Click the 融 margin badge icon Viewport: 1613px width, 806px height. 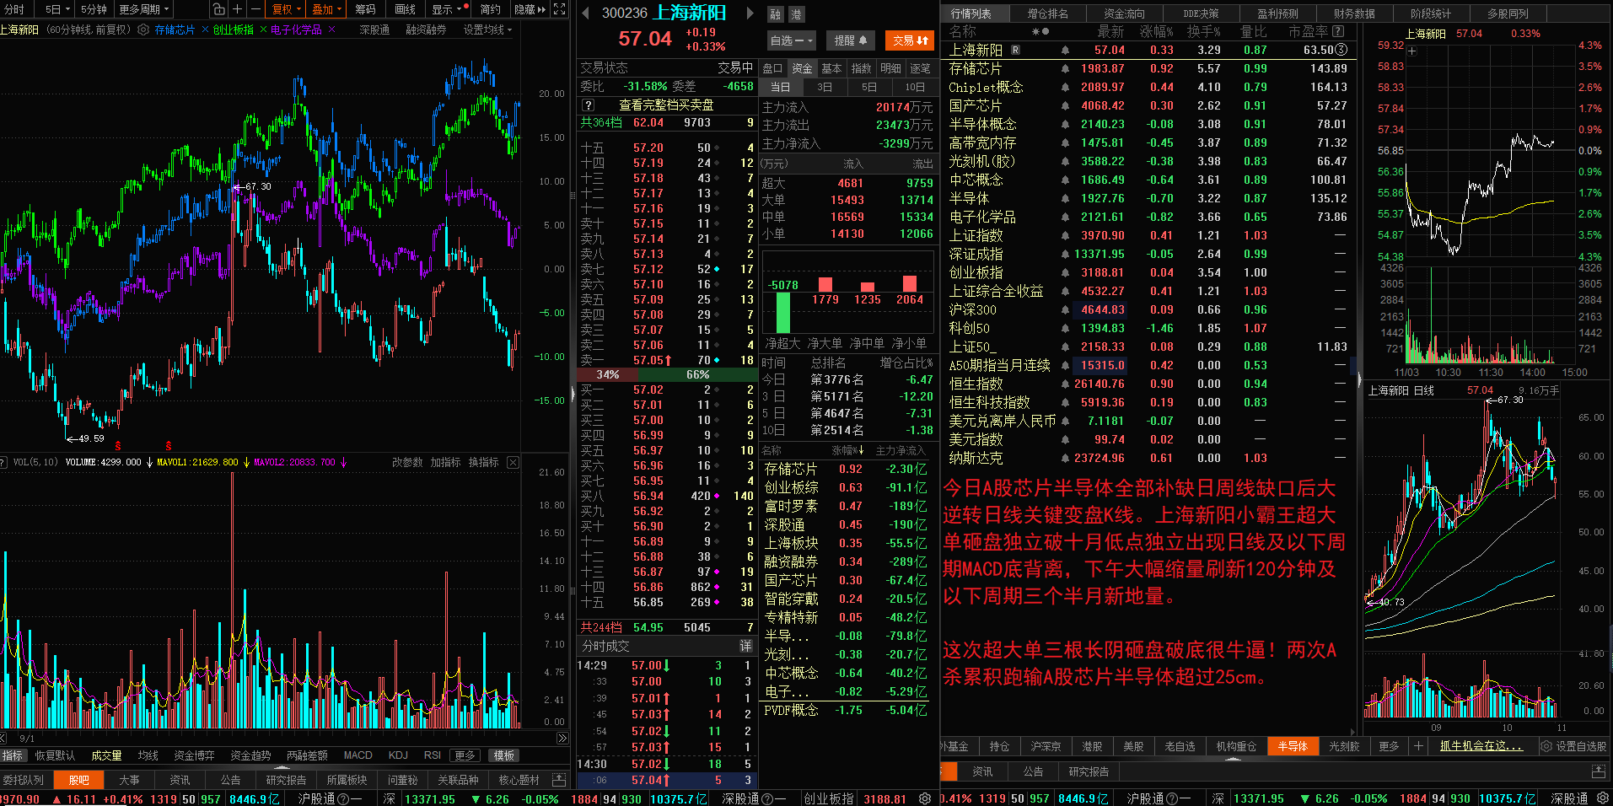(776, 14)
